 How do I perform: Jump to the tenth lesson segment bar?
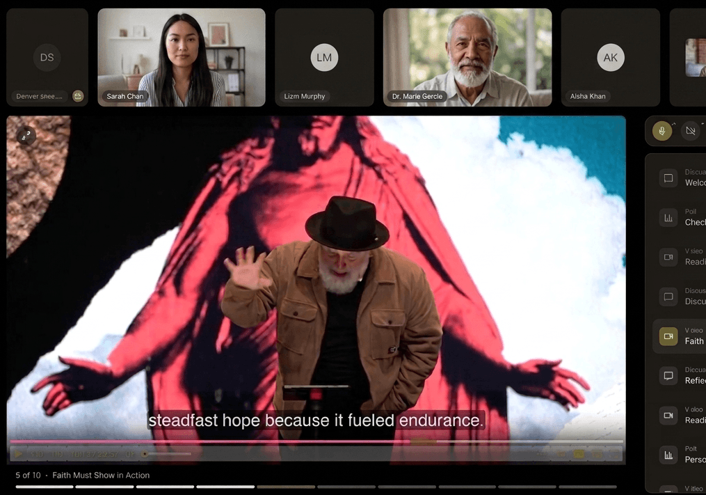coord(588,487)
